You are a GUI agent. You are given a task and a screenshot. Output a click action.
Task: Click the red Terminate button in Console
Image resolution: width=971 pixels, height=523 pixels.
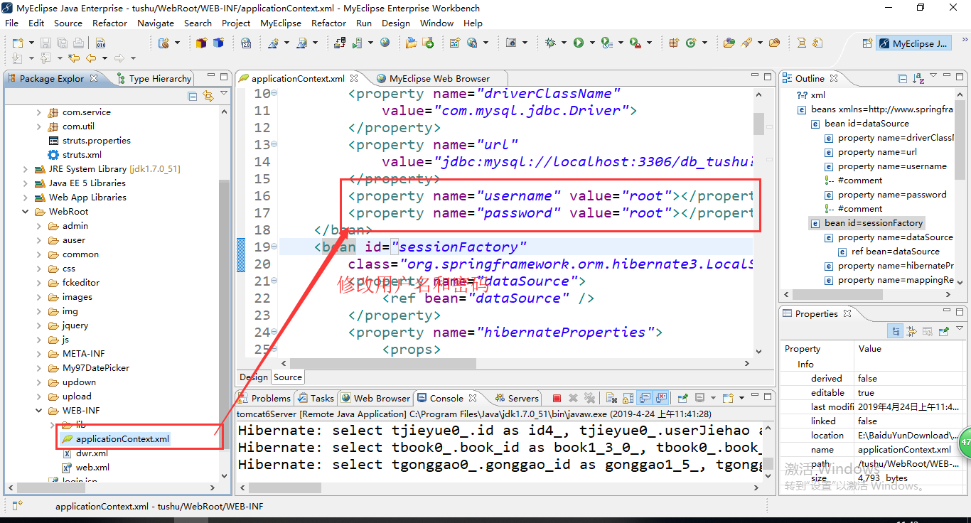tap(557, 398)
